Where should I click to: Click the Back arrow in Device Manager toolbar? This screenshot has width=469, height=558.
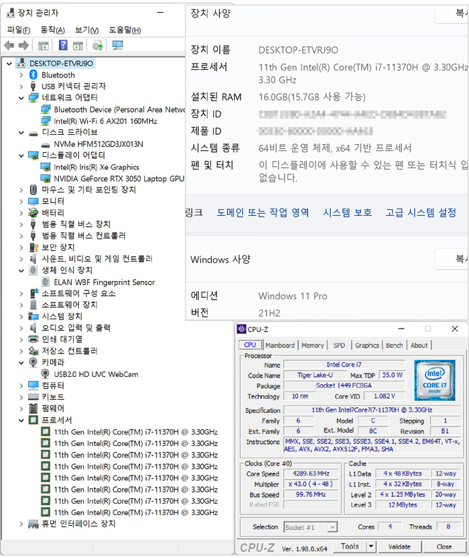tap(9, 45)
